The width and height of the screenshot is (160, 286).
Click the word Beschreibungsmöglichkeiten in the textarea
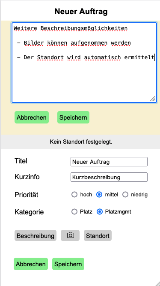(x=84, y=28)
